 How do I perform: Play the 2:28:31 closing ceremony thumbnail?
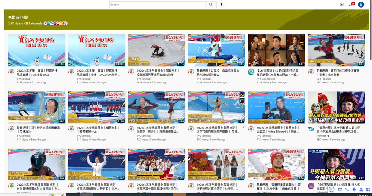click(x=97, y=50)
